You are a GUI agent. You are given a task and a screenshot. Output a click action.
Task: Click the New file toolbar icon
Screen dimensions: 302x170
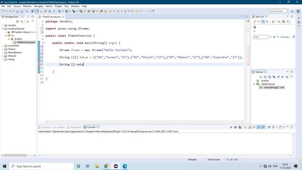click(x=3, y=11)
